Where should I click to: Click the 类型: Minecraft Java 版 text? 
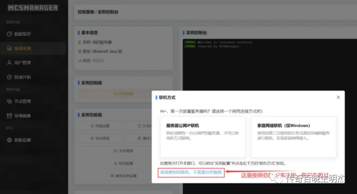pos(102,51)
